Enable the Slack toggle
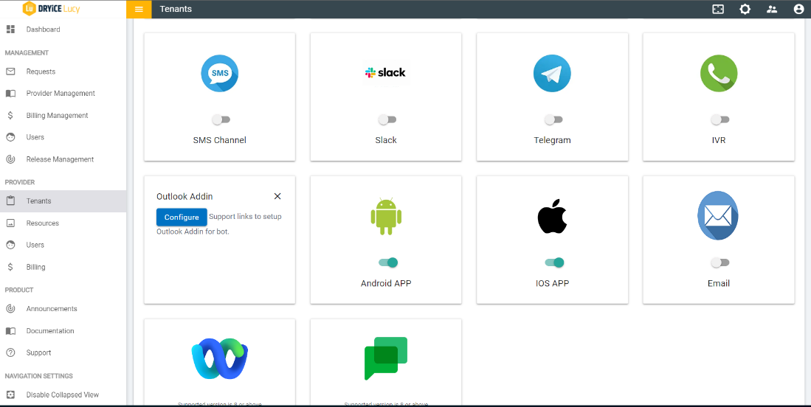 coord(387,120)
